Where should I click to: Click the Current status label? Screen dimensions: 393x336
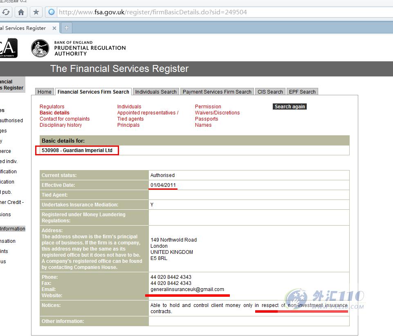(x=59, y=175)
